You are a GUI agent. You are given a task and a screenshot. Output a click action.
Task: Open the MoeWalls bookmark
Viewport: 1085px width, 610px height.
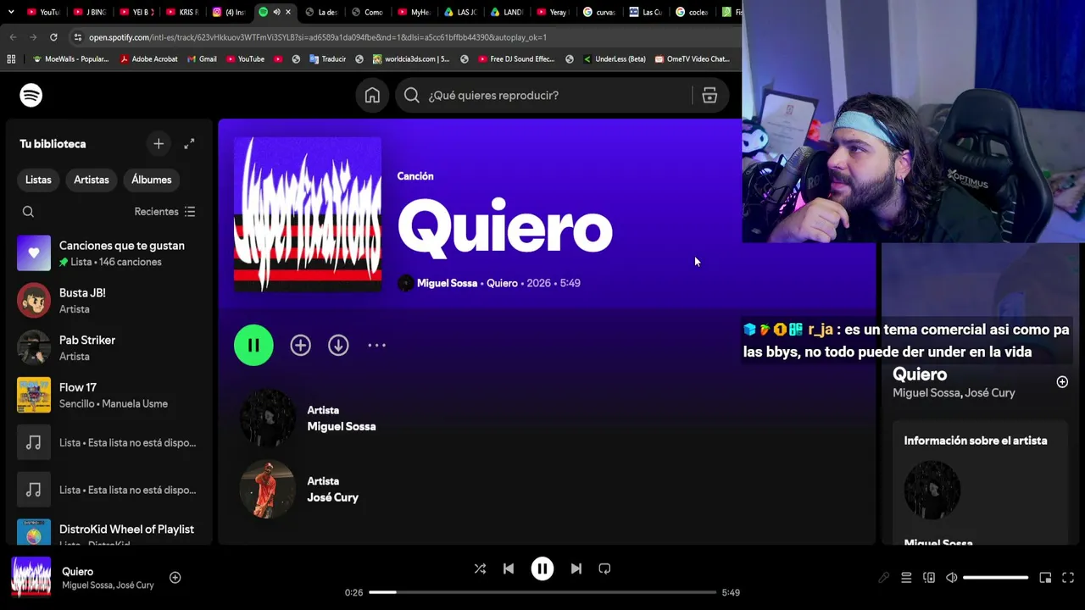pos(70,59)
